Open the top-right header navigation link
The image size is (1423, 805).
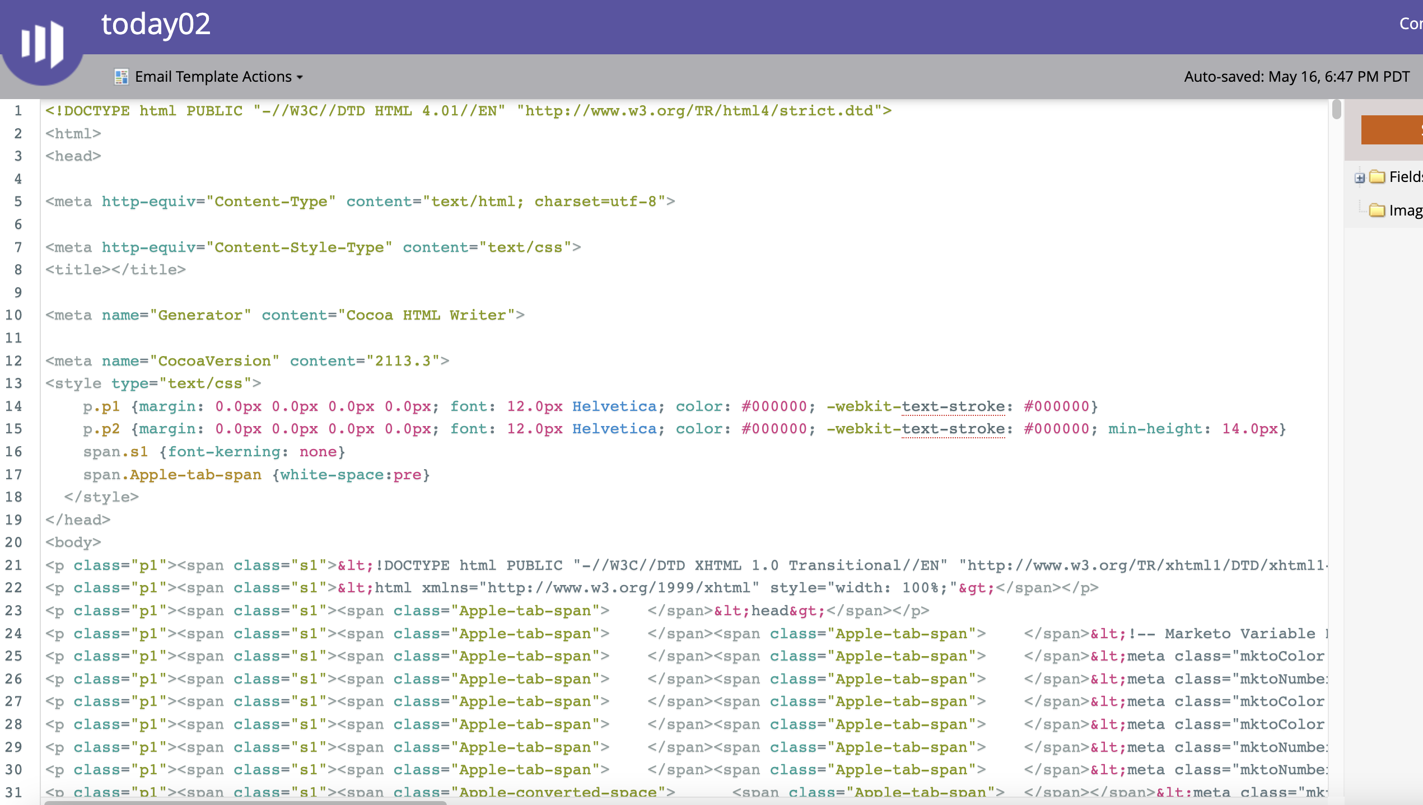pyautogui.click(x=1411, y=24)
